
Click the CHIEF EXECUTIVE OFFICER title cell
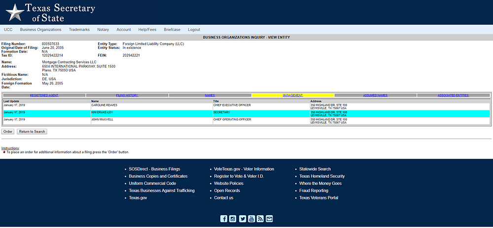click(x=261, y=107)
